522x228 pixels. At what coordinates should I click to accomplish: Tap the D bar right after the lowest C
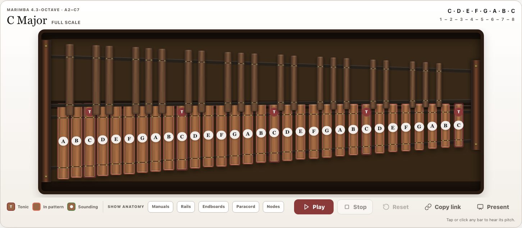point(103,141)
